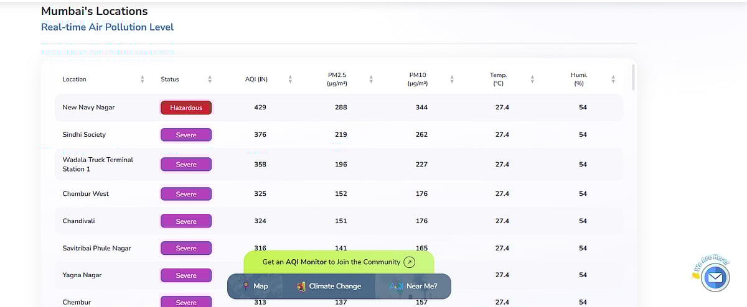Click arrow icon in AQI Monitor banner

click(409, 262)
